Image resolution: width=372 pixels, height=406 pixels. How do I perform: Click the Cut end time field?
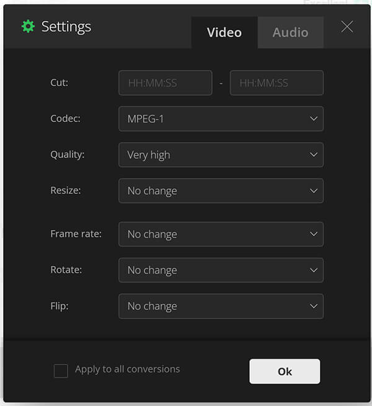277,83
